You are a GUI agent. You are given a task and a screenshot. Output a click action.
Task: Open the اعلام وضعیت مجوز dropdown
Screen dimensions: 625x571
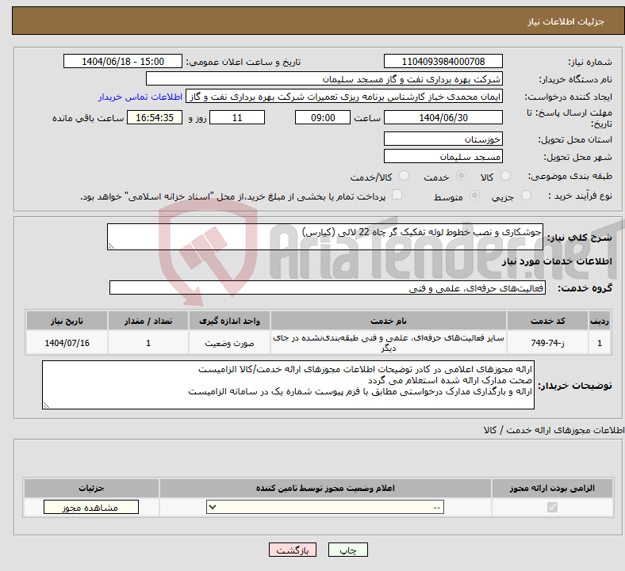325,508
